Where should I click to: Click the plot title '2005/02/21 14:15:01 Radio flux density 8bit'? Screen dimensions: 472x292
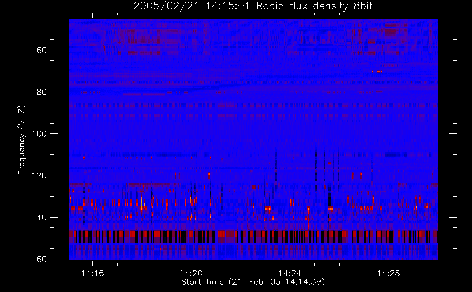tap(253, 6)
